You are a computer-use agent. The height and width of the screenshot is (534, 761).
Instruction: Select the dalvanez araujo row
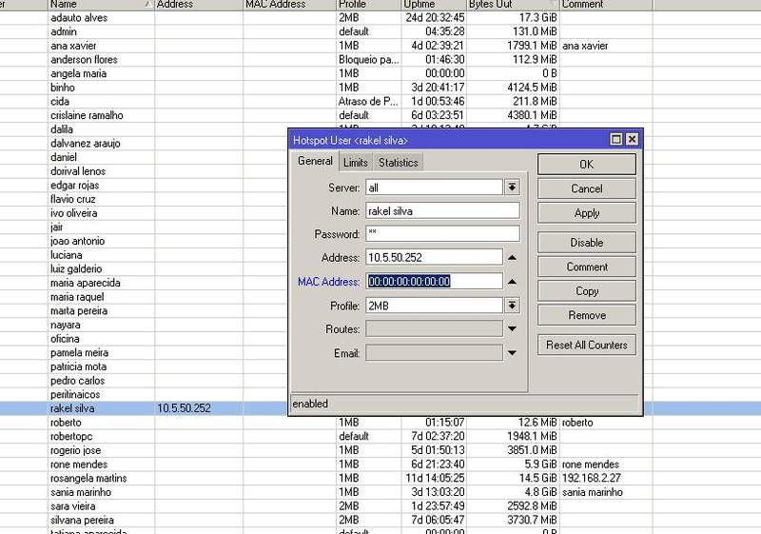[x=144, y=144]
